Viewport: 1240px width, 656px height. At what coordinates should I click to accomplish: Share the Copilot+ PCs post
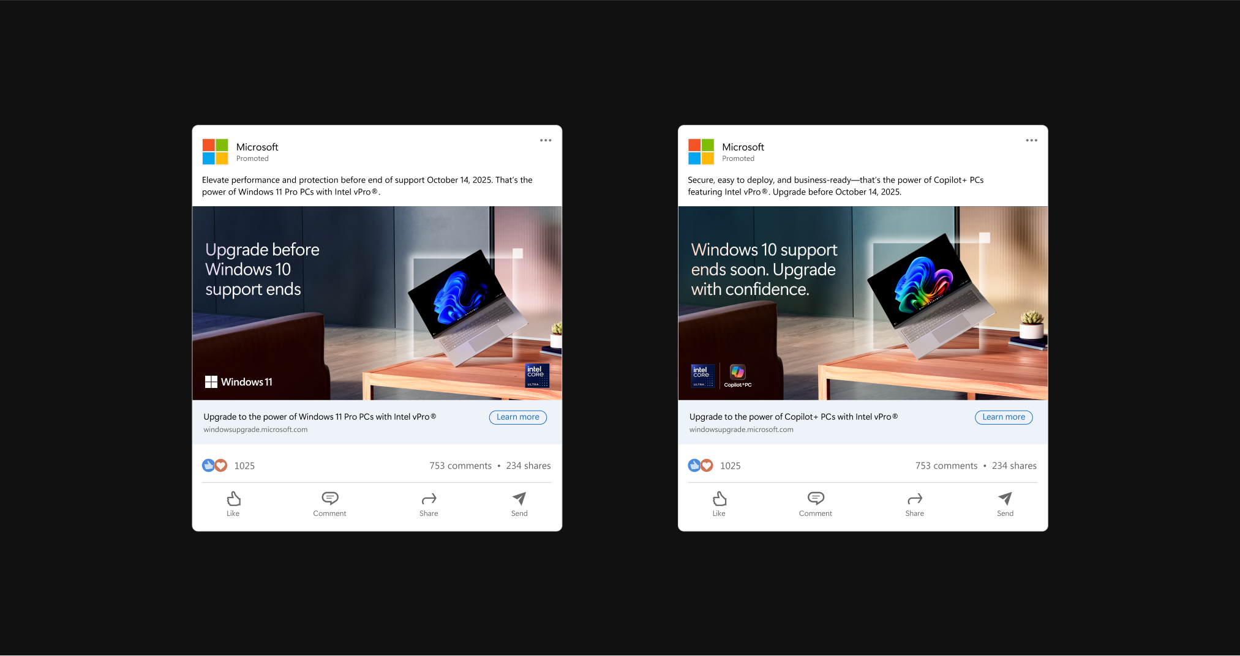tap(914, 504)
